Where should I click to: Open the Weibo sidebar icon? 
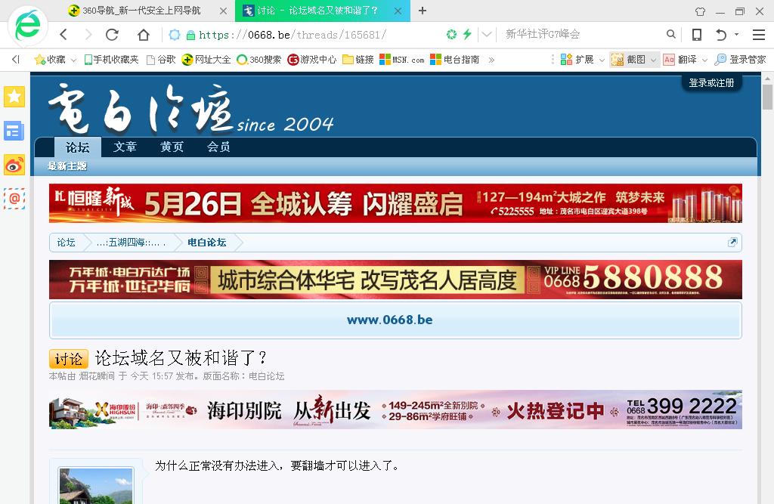14,165
